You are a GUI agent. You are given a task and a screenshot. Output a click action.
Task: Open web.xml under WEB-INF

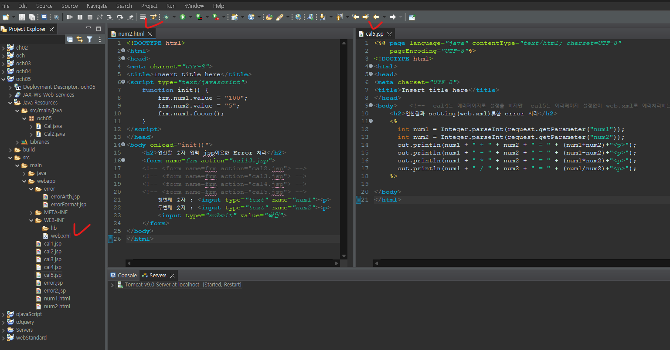(61, 236)
